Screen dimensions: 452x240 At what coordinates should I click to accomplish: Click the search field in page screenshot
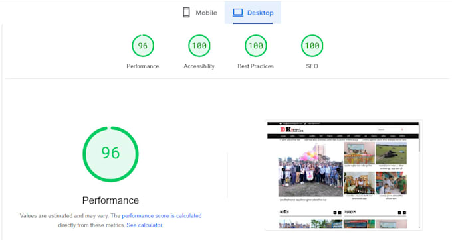click(391, 130)
